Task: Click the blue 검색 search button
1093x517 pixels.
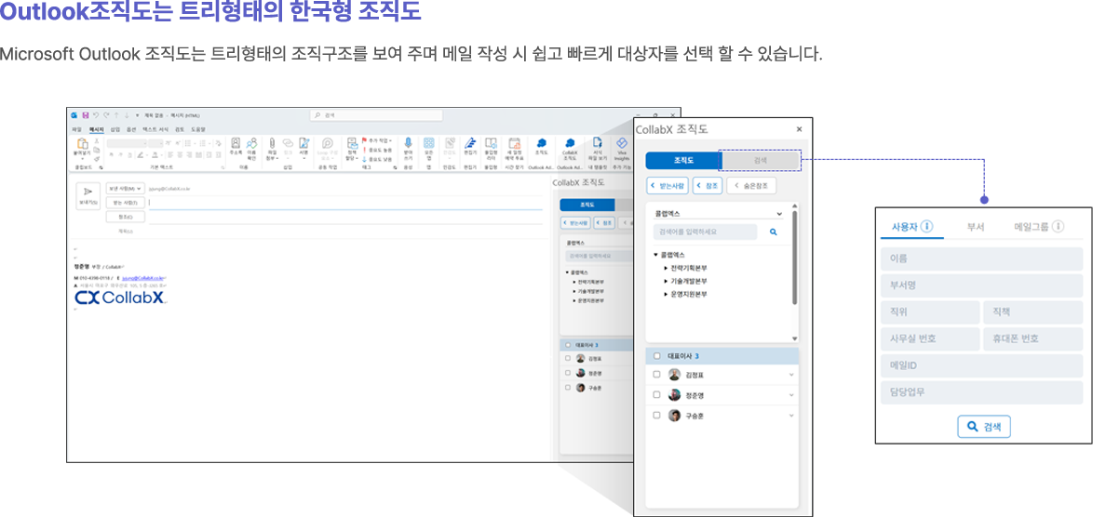Action: [x=983, y=427]
